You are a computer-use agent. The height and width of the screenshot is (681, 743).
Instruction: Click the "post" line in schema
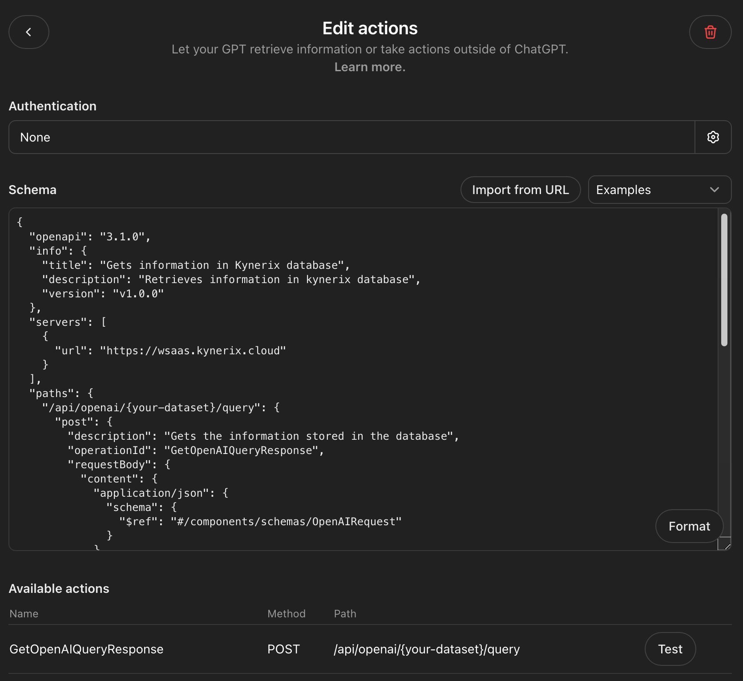[84, 422]
